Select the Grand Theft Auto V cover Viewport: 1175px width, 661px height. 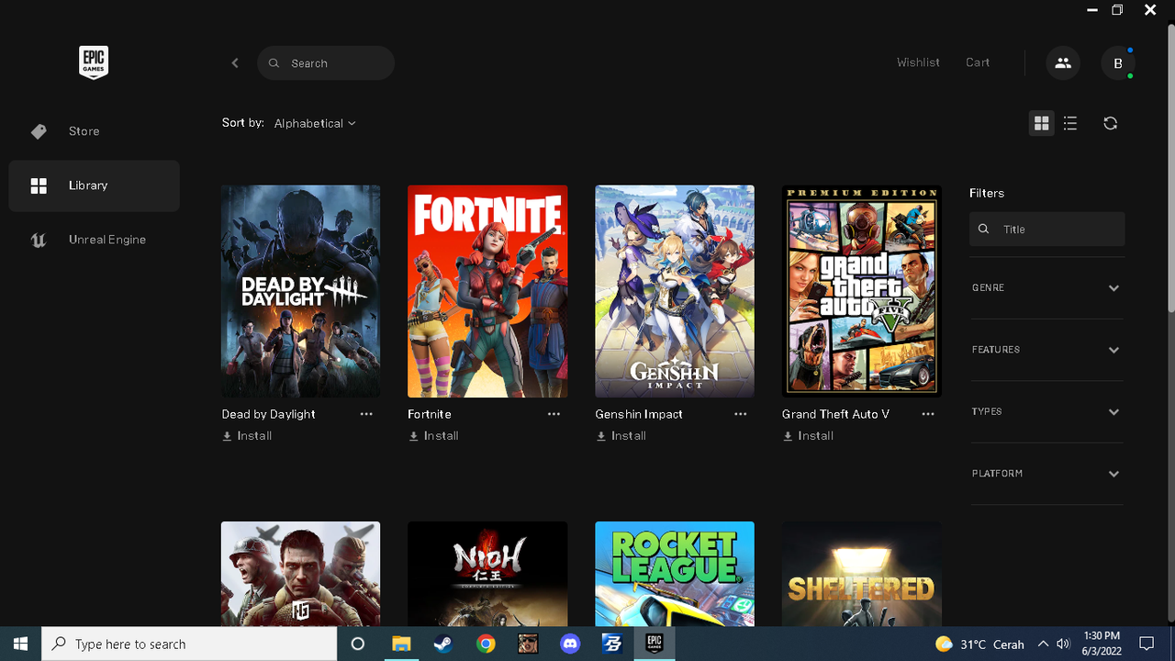pyautogui.click(x=862, y=291)
